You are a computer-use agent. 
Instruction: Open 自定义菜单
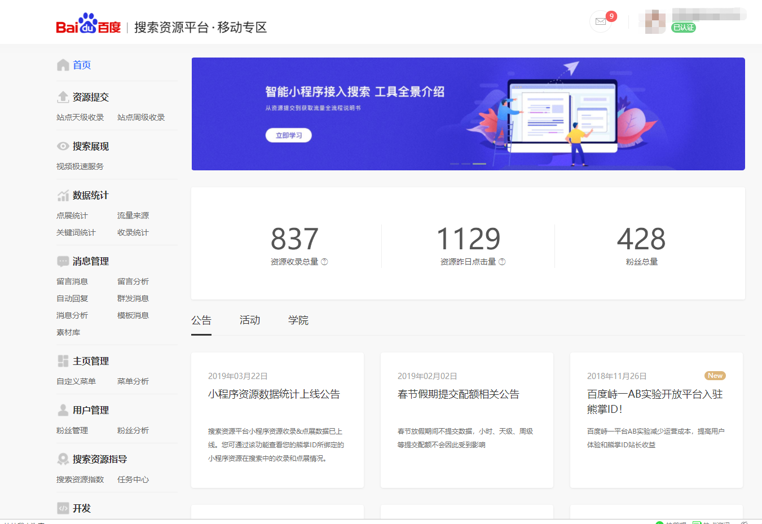[x=76, y=381]
